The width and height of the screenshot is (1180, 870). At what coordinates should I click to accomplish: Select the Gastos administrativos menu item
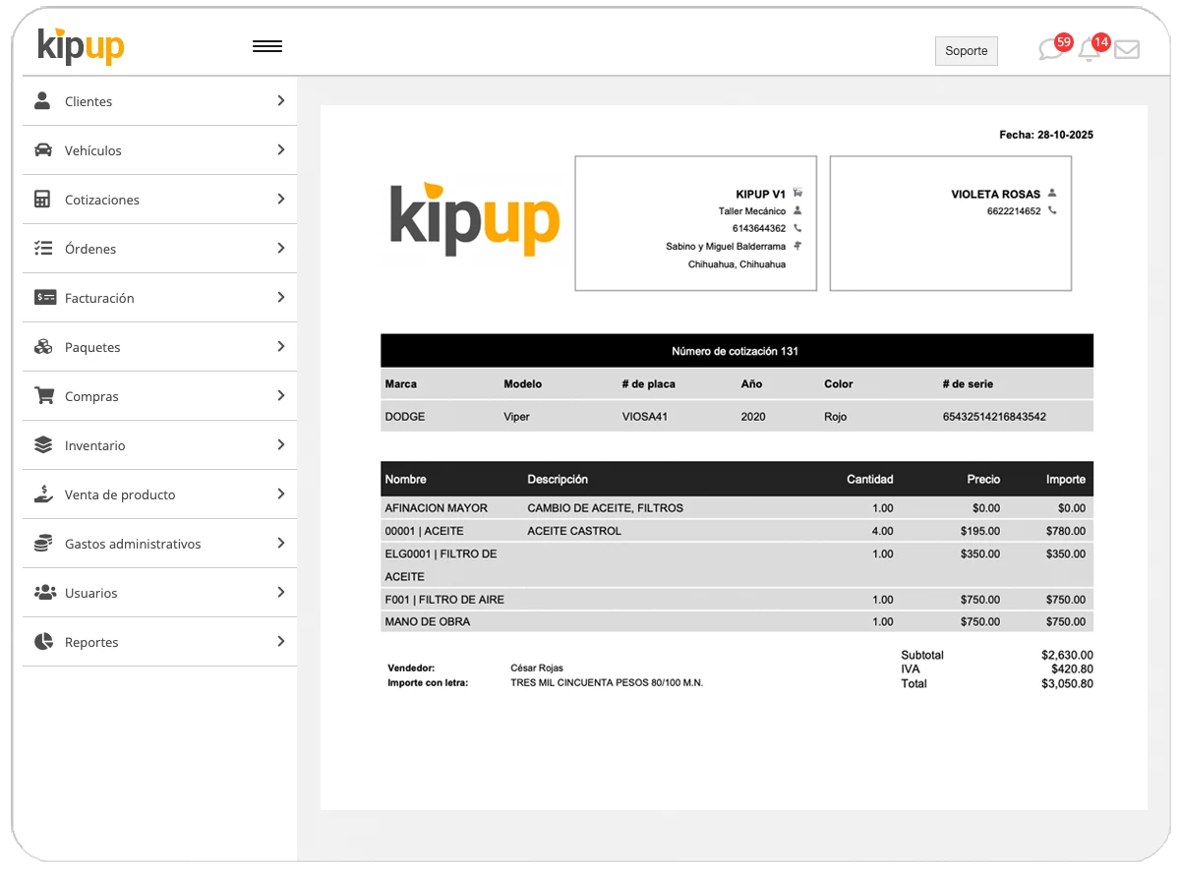point(133,543)
